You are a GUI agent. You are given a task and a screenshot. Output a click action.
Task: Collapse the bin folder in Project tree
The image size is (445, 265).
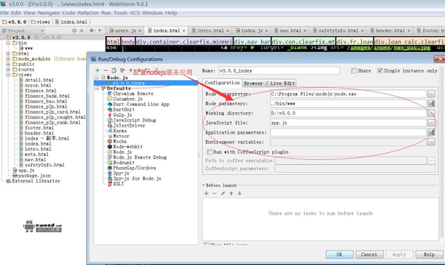(x=8, y=43)
